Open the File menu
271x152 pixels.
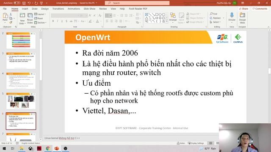pos(5,8)
